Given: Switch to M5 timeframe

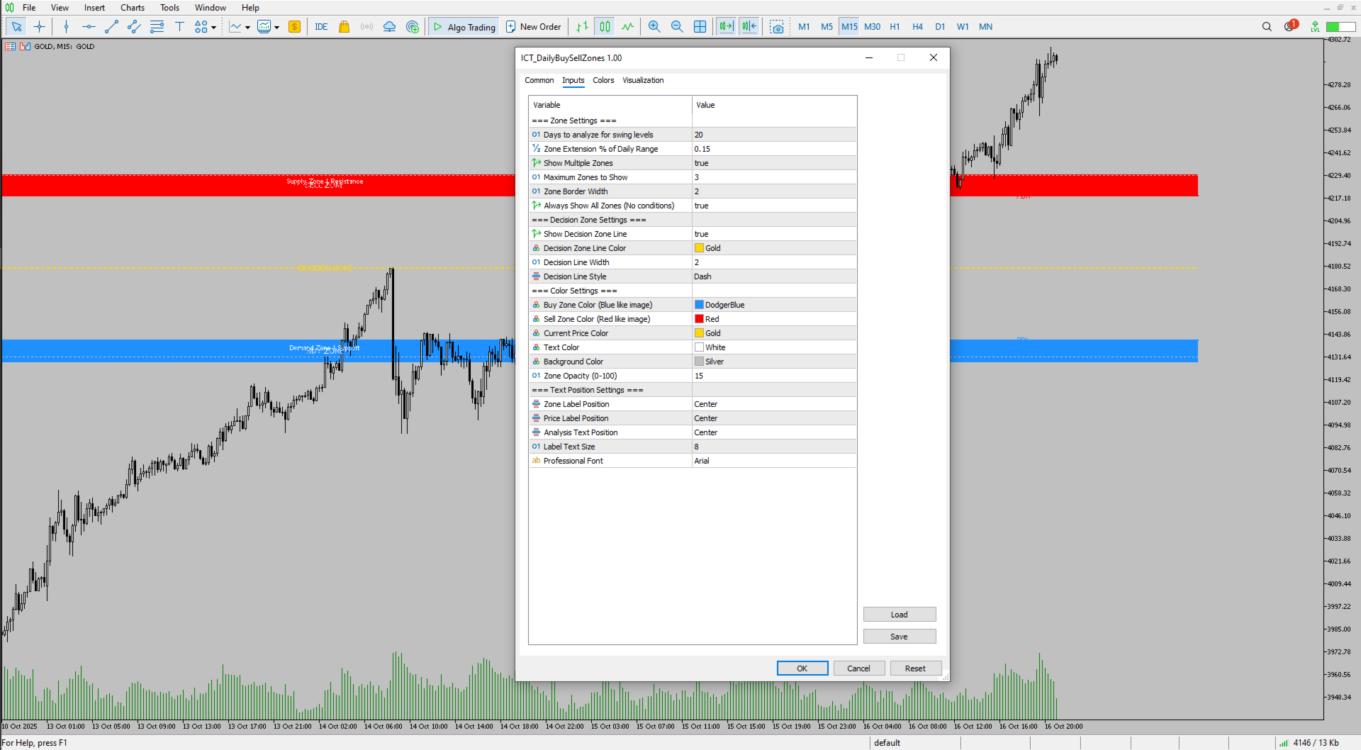Looking at the screenshot, I should click(827, 27).
